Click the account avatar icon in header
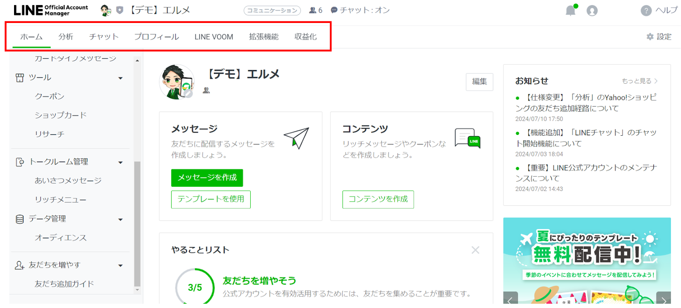 pos(106,10)
